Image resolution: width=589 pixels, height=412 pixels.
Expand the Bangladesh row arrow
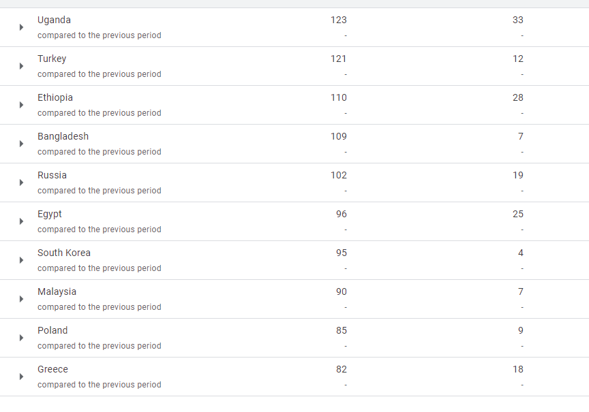pyautogui.click(x=21, y=144)
